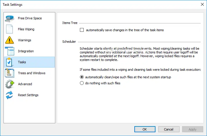This screenshot has width=207, height=136.
Task: Click the Cancel button
Action: coord(169,129)
